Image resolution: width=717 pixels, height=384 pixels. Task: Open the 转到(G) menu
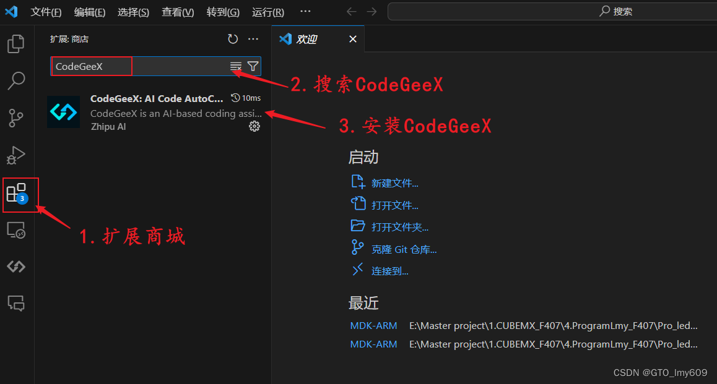point(223,12)
